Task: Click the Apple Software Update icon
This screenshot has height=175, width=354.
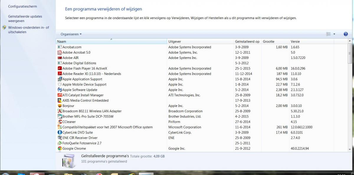Action: (x=60, y=90)
